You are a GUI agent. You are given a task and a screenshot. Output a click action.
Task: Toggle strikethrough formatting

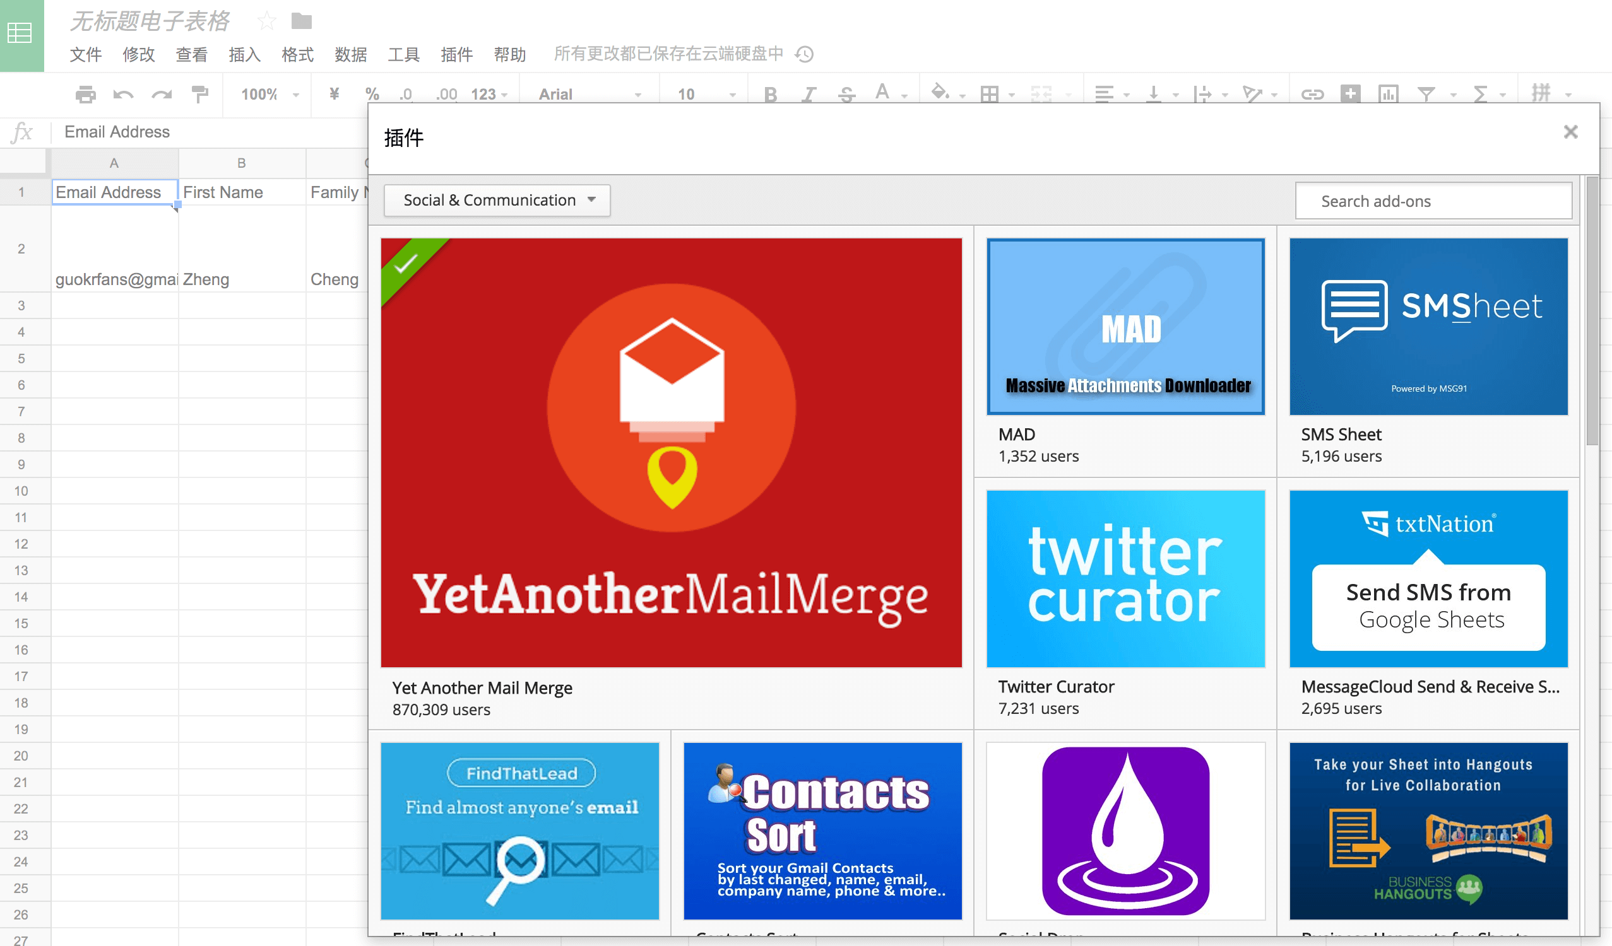(846, 95)
